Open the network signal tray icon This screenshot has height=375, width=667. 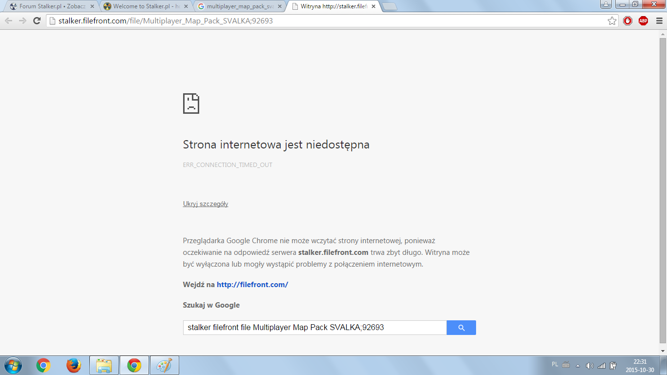[602, 365]
